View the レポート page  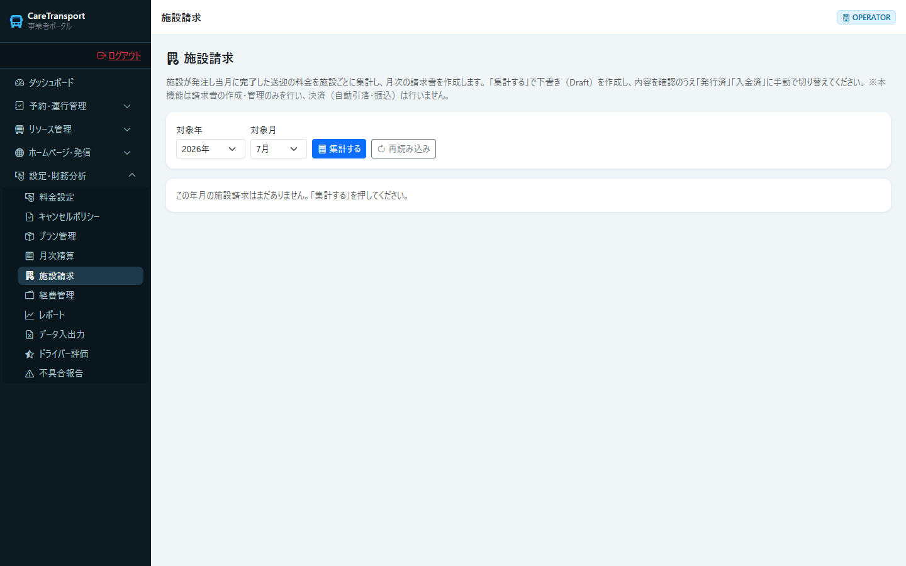(81, 314)
